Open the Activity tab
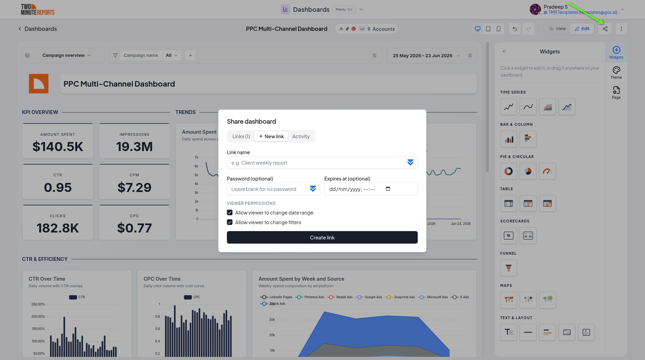 click(301, 136)
